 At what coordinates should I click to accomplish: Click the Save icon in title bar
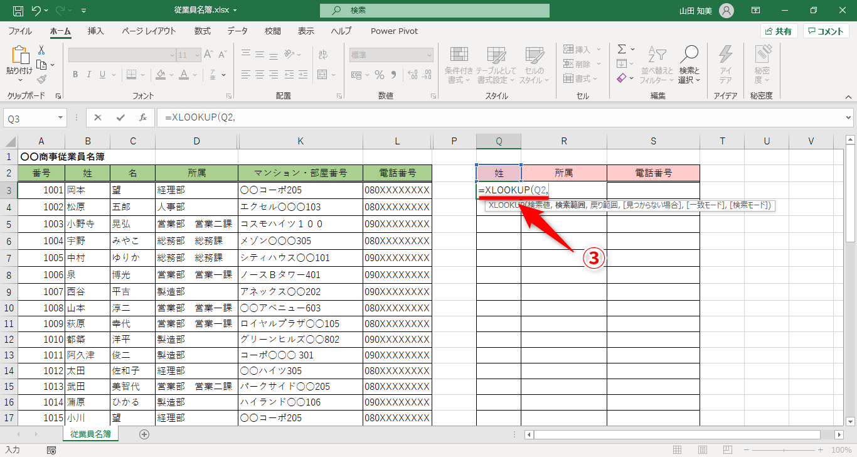click(x=18, y=11)
